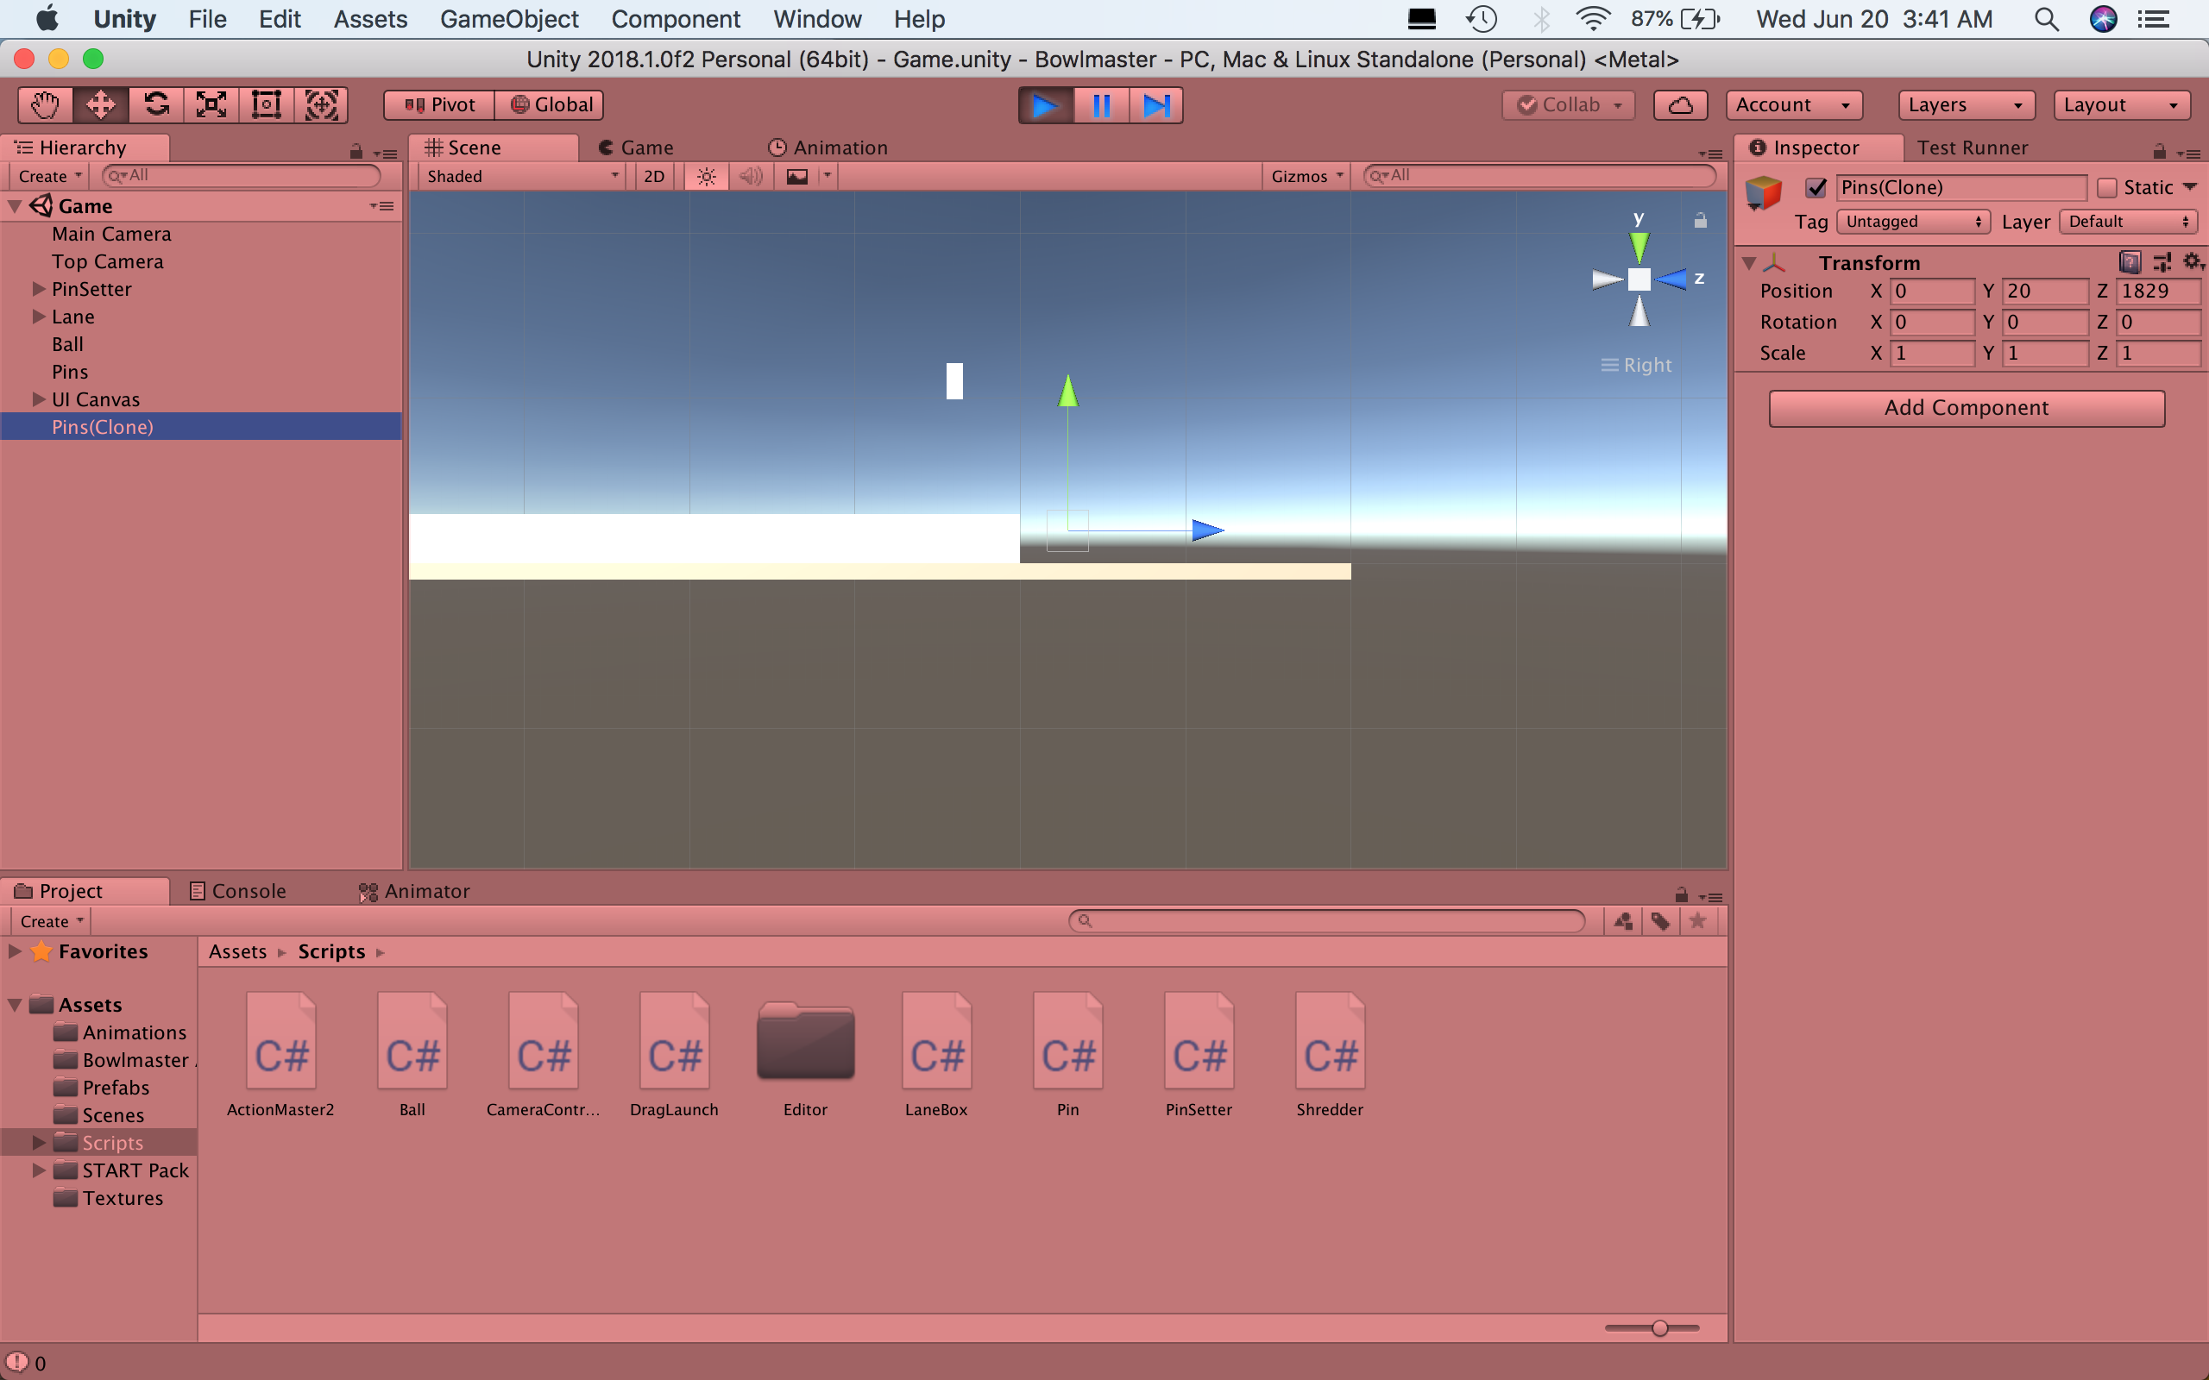Image resolution: width=2209 pixels, height=1380 pixels.
Task: Click the Add Component button
Action: click(1967, 408)
